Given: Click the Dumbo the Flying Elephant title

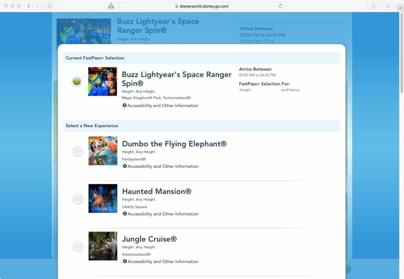Looking at the screenshot, I should (174, 144).
